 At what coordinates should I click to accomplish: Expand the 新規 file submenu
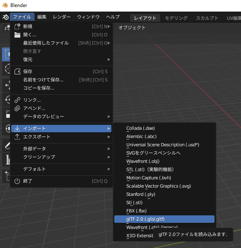[61, 26]
